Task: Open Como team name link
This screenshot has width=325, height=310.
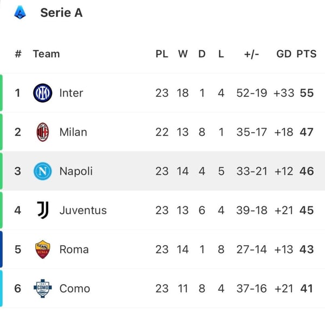Action: (75, 288)
